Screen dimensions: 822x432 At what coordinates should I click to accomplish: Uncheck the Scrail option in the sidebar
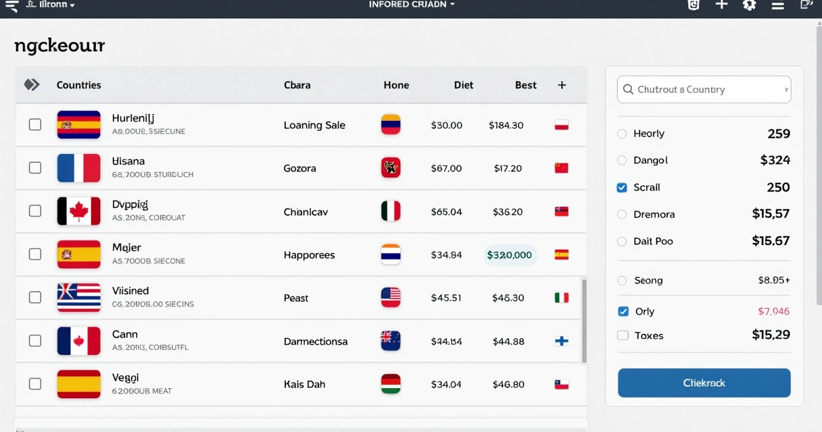621,187
